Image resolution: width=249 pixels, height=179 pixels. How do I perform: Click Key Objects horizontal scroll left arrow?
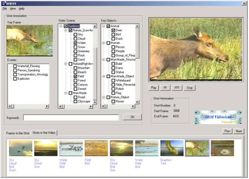coord(103,107)
